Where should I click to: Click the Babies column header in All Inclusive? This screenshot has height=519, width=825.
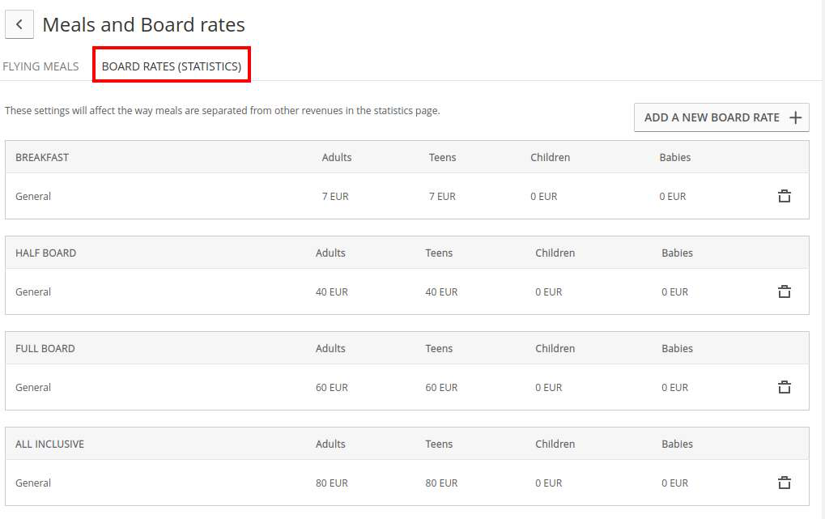coord(677,444)
